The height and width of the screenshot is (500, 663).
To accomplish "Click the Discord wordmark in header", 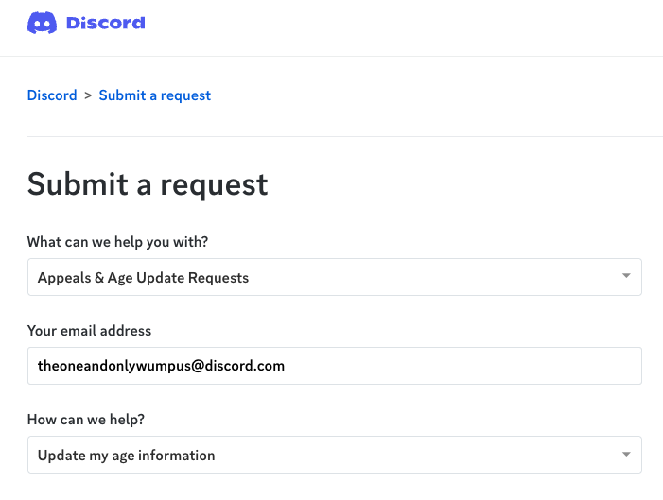I will point(106,23).
